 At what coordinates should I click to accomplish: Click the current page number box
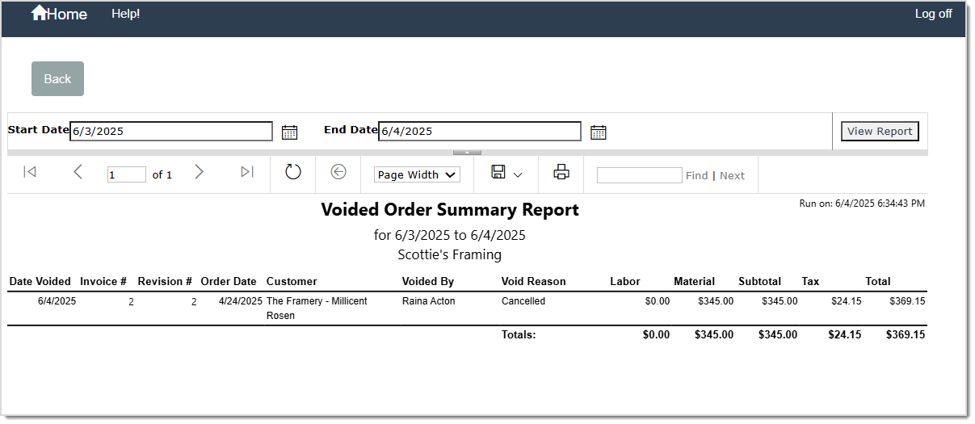click(127, 174)
